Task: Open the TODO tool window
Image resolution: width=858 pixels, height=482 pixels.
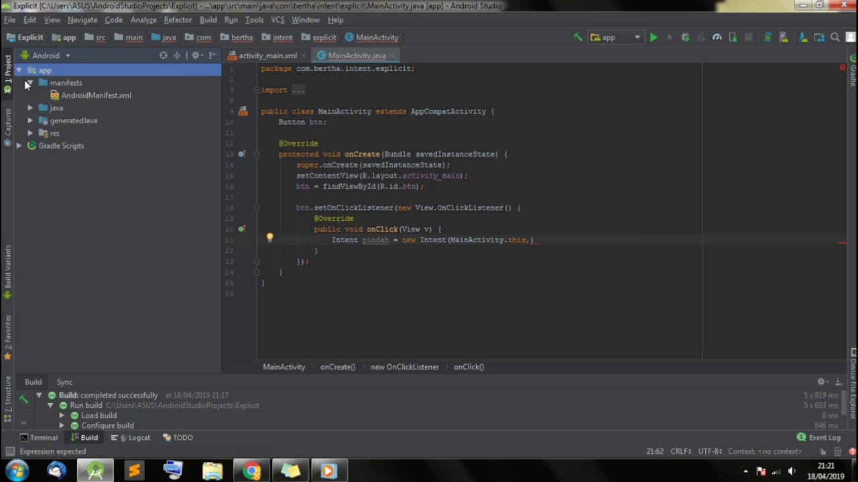Action: (x=177, y=438)
